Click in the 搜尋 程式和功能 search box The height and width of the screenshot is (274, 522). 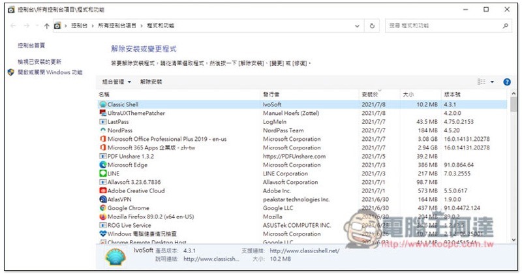(443, 25)
